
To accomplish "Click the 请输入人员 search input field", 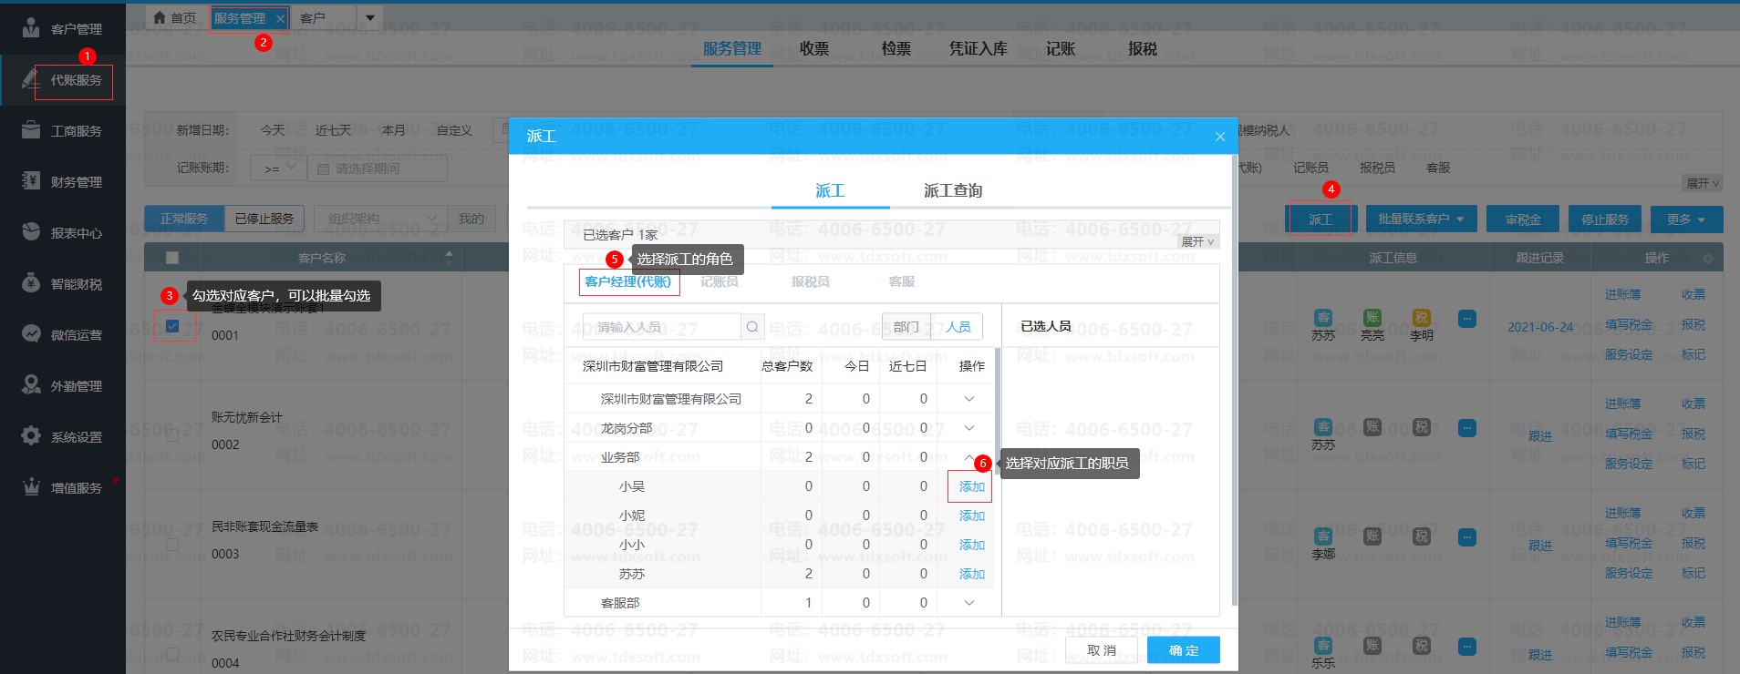I will point(661,327).
